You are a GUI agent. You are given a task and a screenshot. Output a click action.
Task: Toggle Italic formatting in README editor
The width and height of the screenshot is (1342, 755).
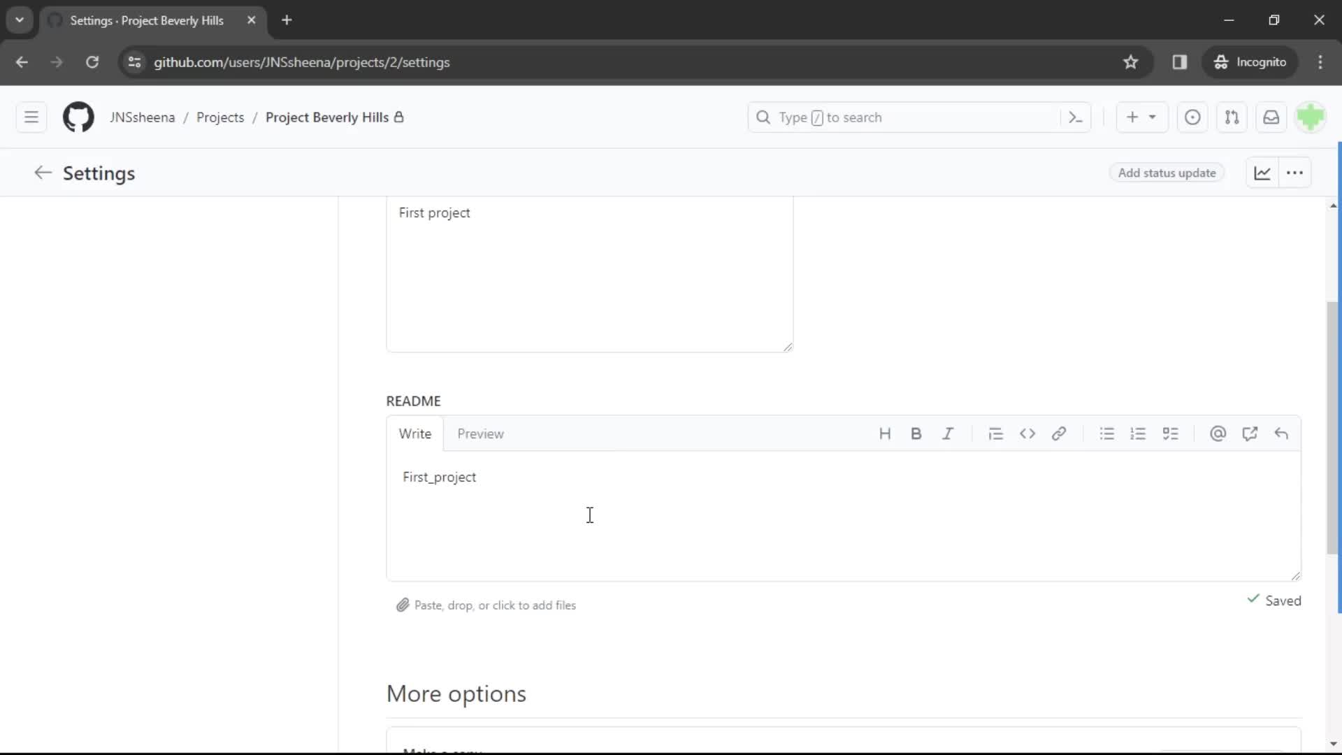tap(948, 433)
